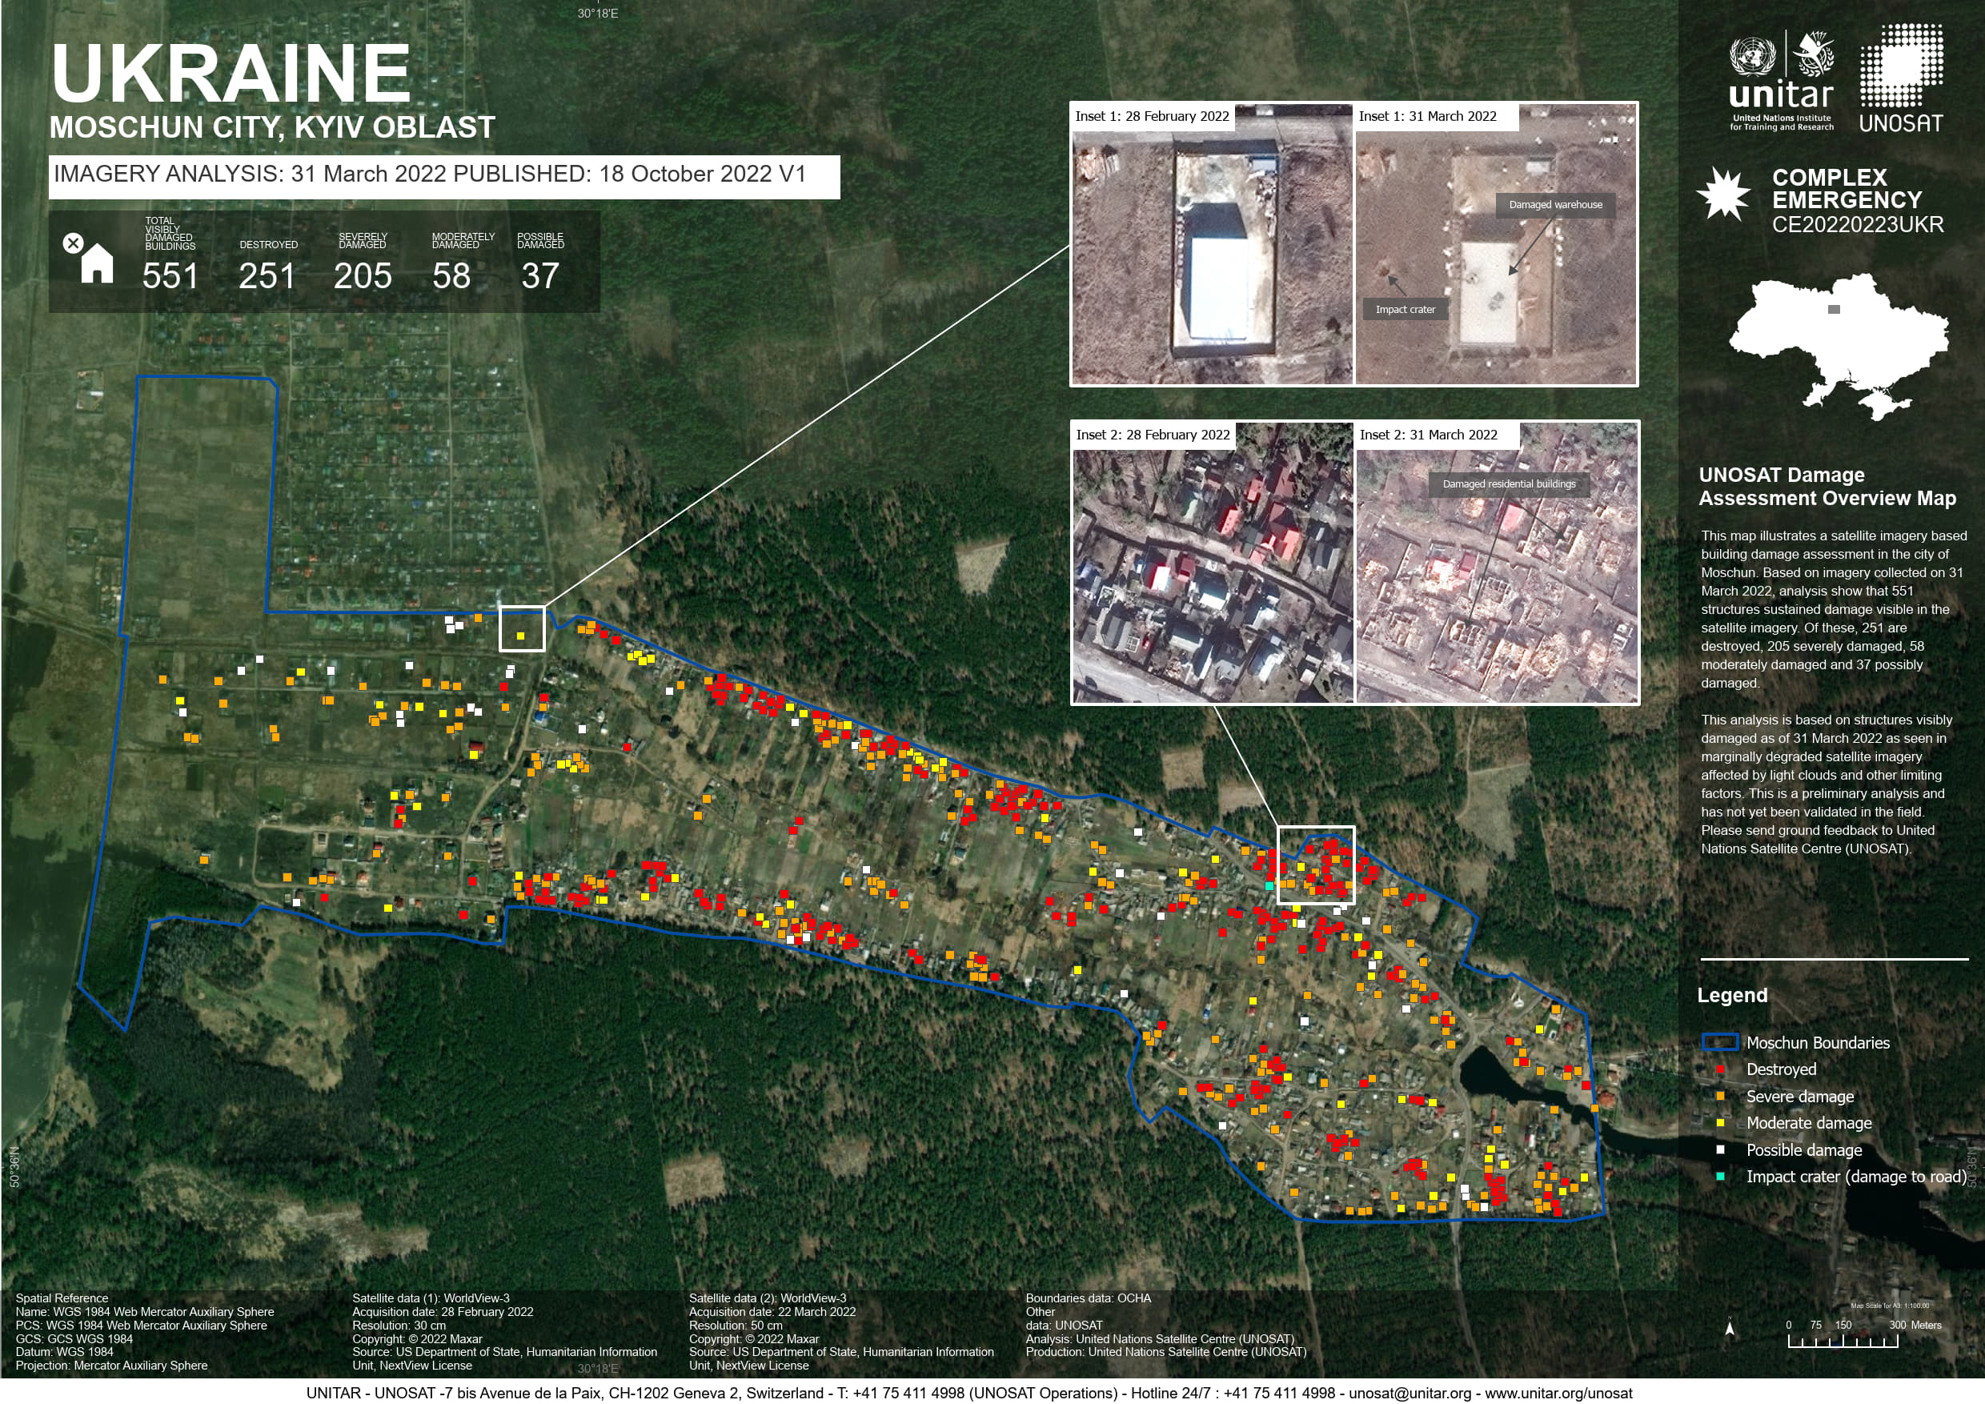The width and height of the screenshot is (1985, 1404).
Task: Click the Damaged warehouse label
Action: coord(1554,205)
